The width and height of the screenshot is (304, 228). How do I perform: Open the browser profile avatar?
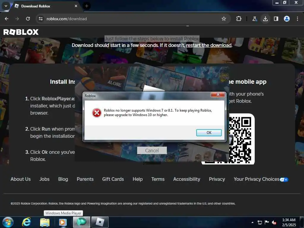click(287, 19)
